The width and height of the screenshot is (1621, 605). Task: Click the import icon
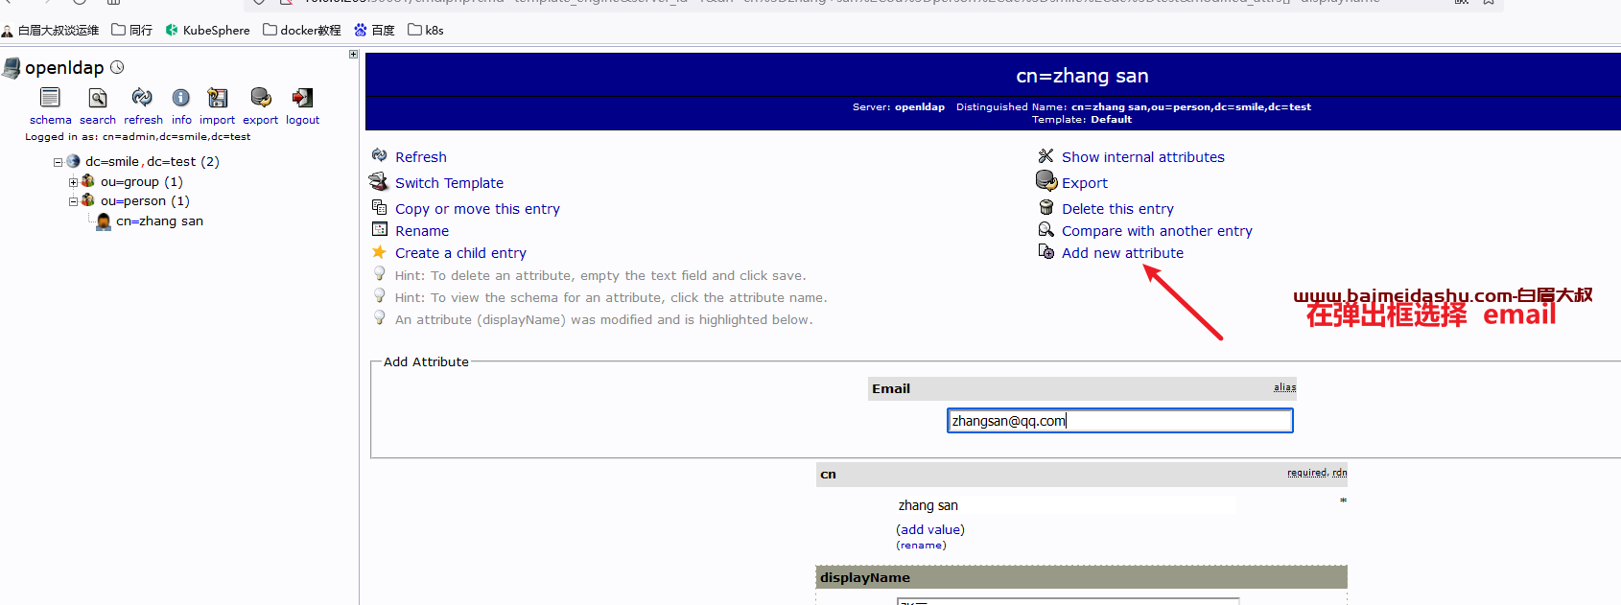tap(218, 98)
